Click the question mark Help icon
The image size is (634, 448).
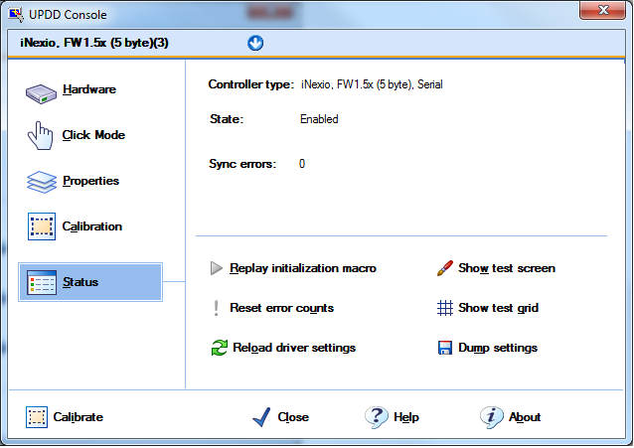tap(376, 417)
